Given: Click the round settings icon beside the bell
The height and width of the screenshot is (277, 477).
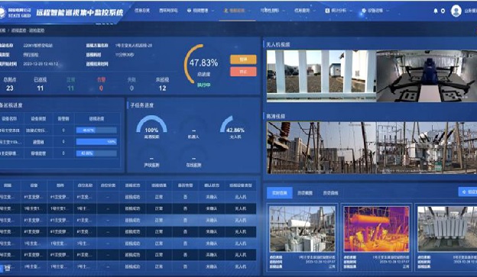Looking at the screenshot, I should tap(443, 11).
